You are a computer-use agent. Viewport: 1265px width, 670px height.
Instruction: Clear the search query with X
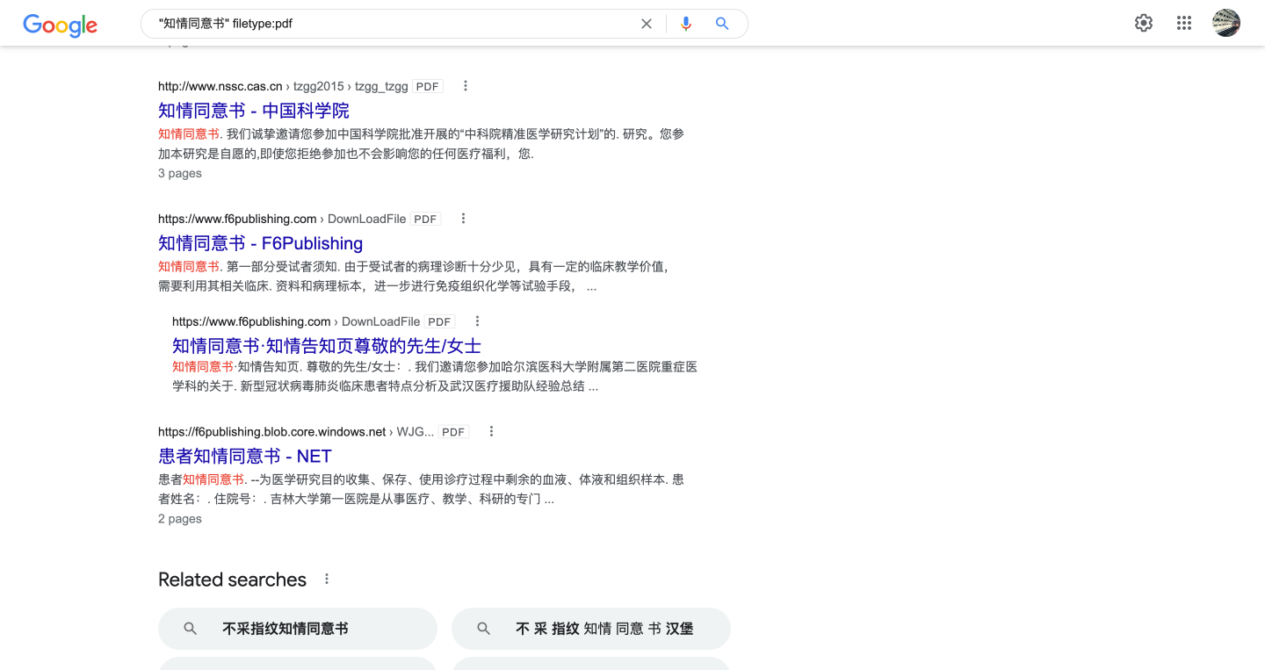point(647,24)
